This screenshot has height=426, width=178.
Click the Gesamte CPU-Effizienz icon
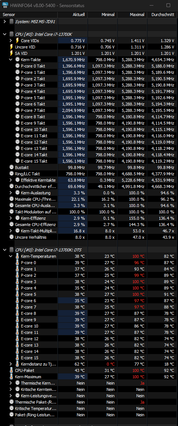tap(12, 225)
